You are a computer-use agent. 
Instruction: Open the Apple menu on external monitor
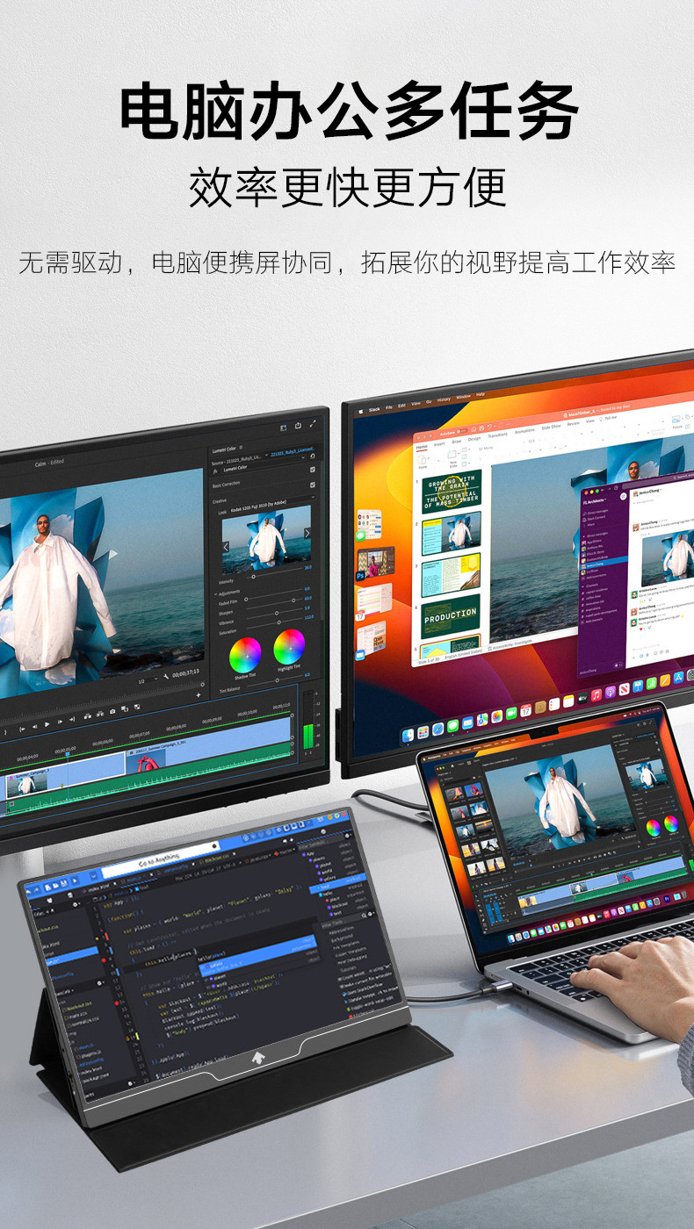(359, 411)
